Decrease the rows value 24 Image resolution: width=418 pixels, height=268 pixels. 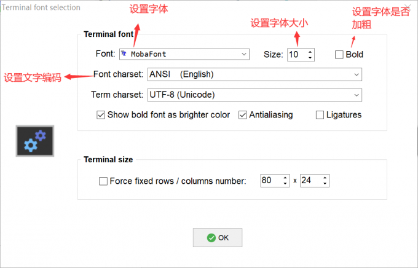325,184
